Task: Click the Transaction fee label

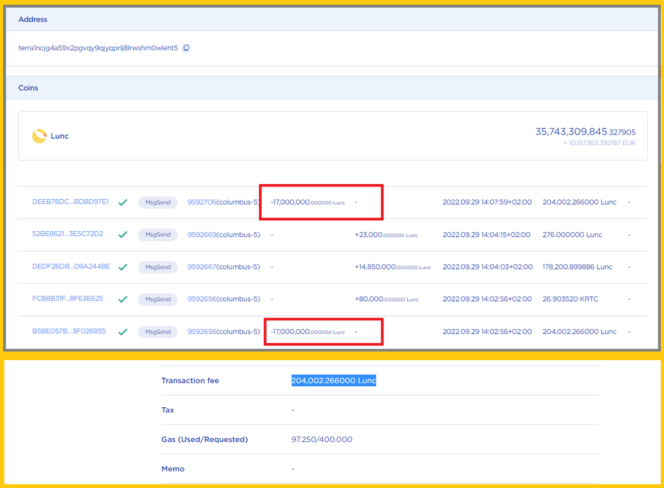Action: pyautogui.click(x=190, y=381)
